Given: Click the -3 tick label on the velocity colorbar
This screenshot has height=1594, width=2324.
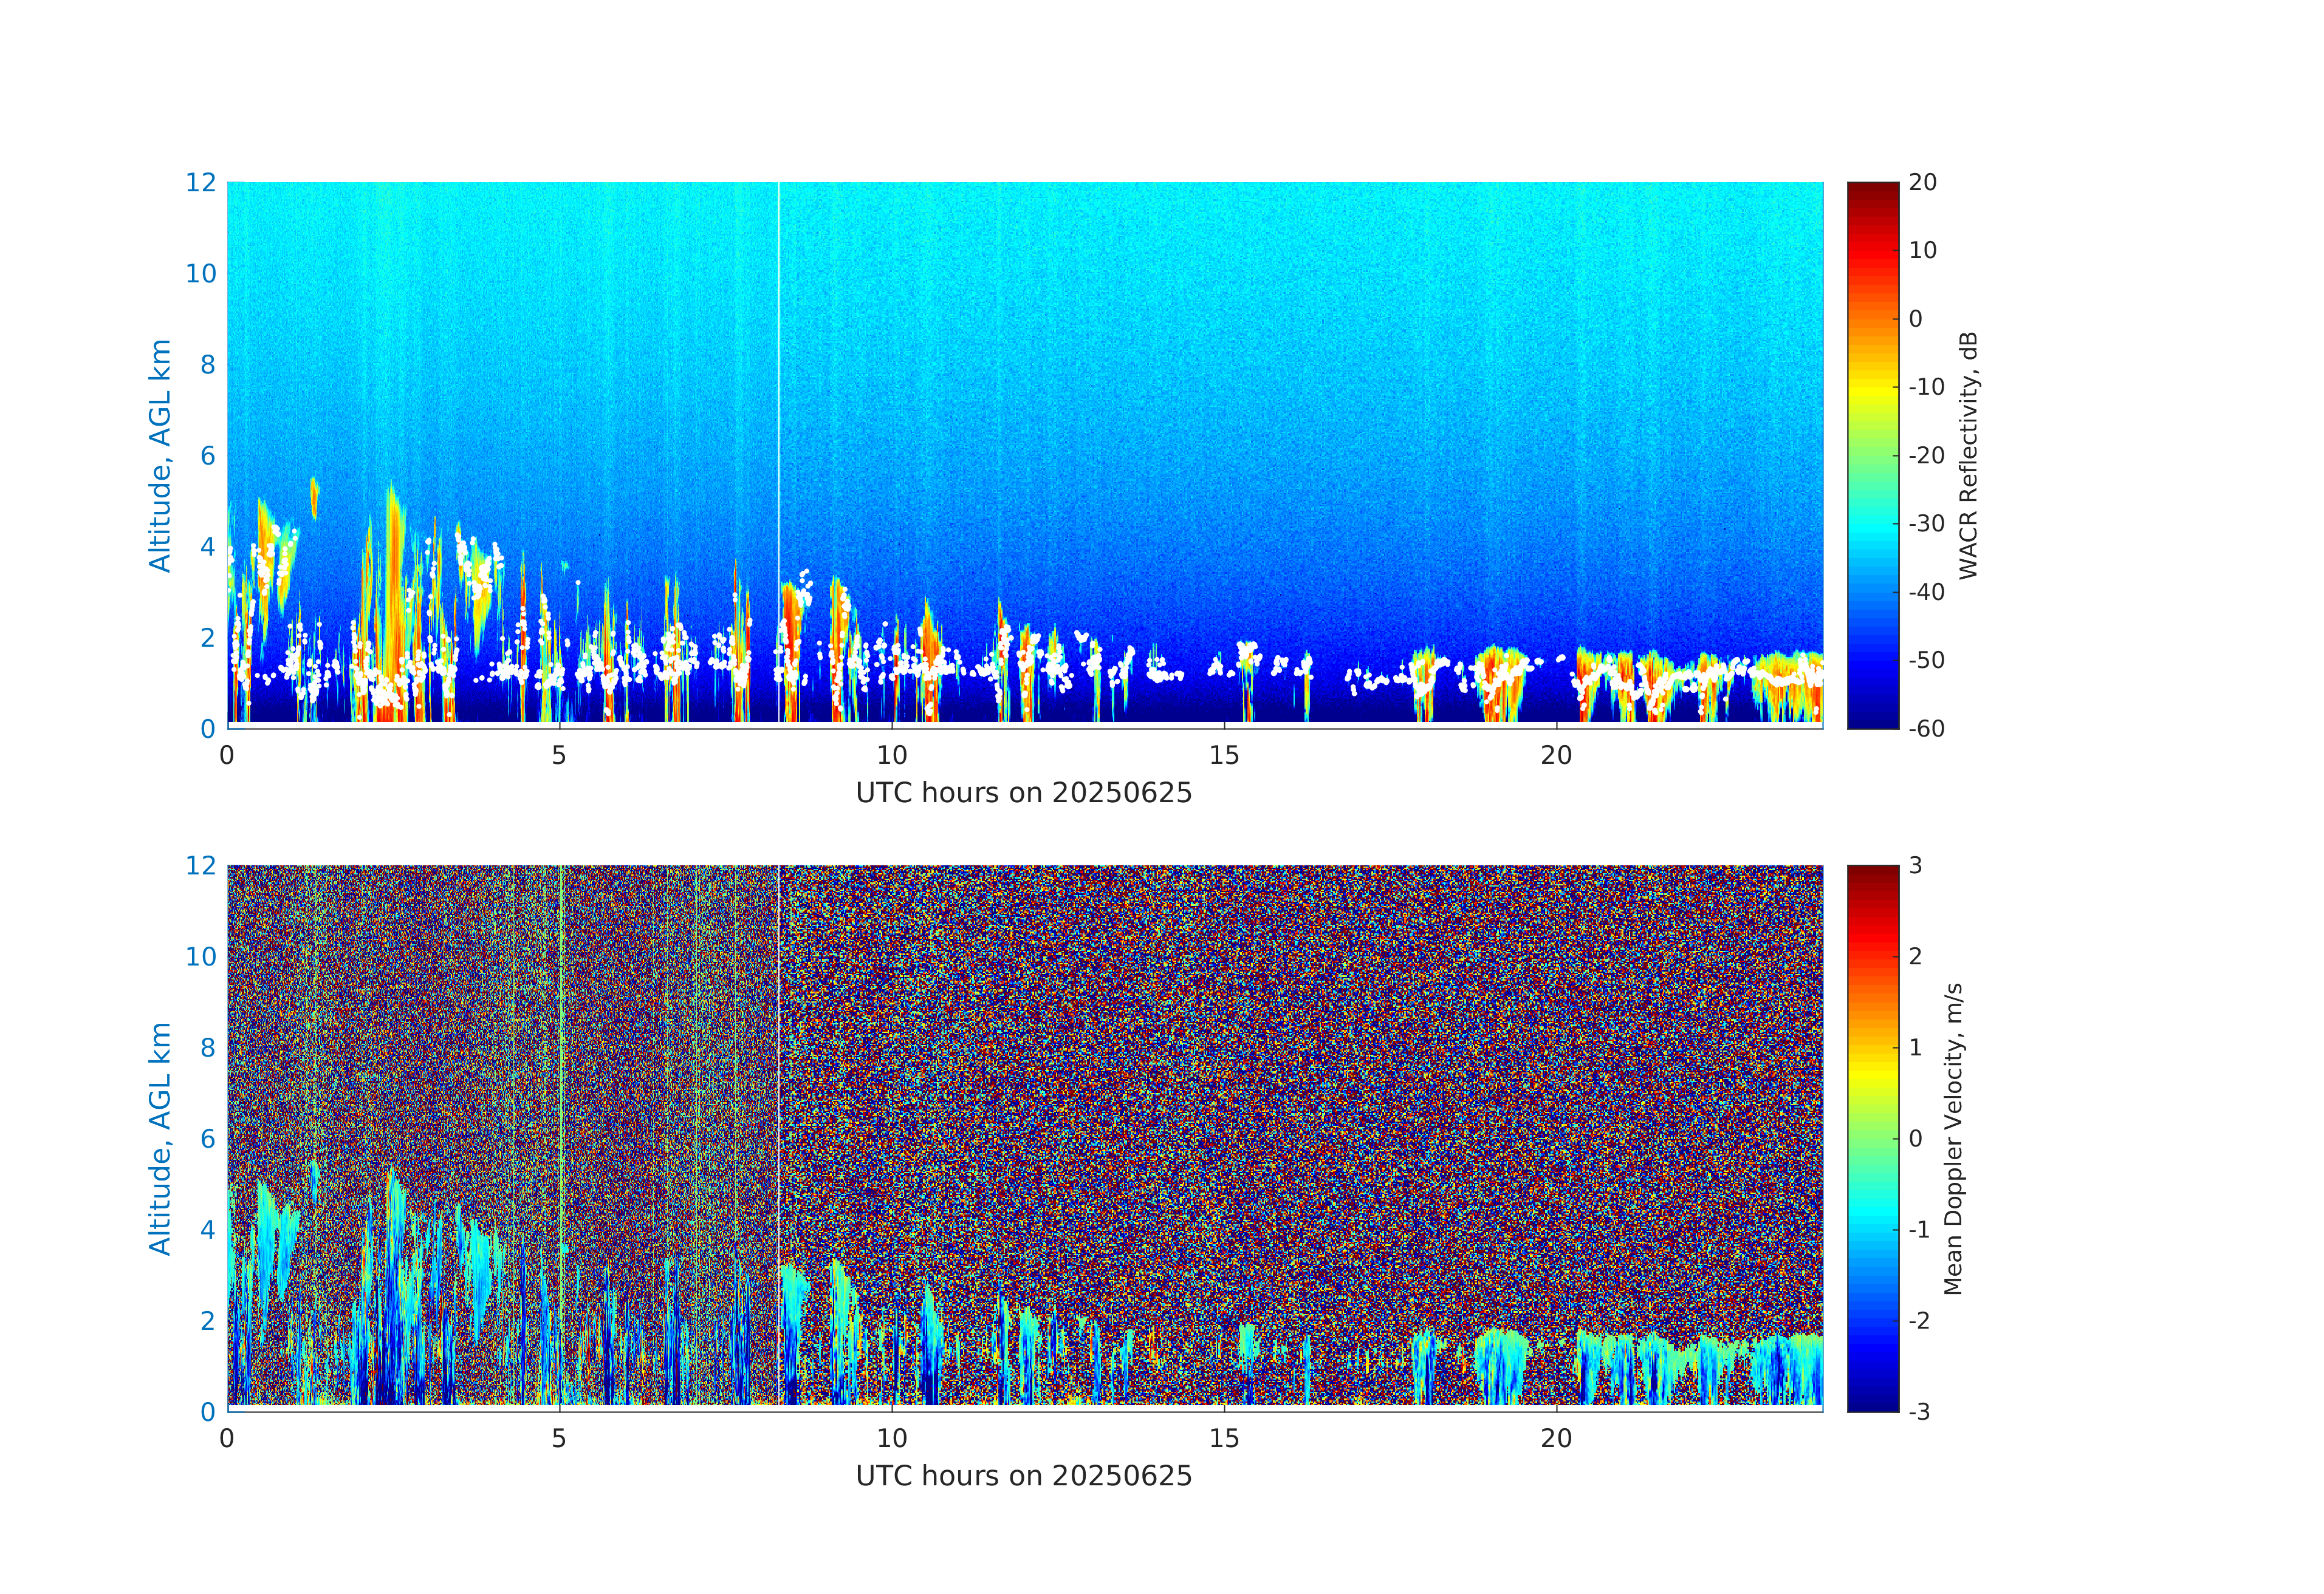Looking at the screenshot, I should coord(1918,1411).
